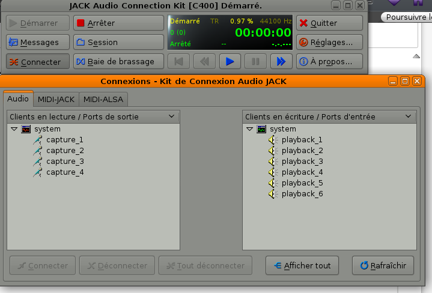Pause the transport
The width and height of the screenshot is (432, 293).
255,61
